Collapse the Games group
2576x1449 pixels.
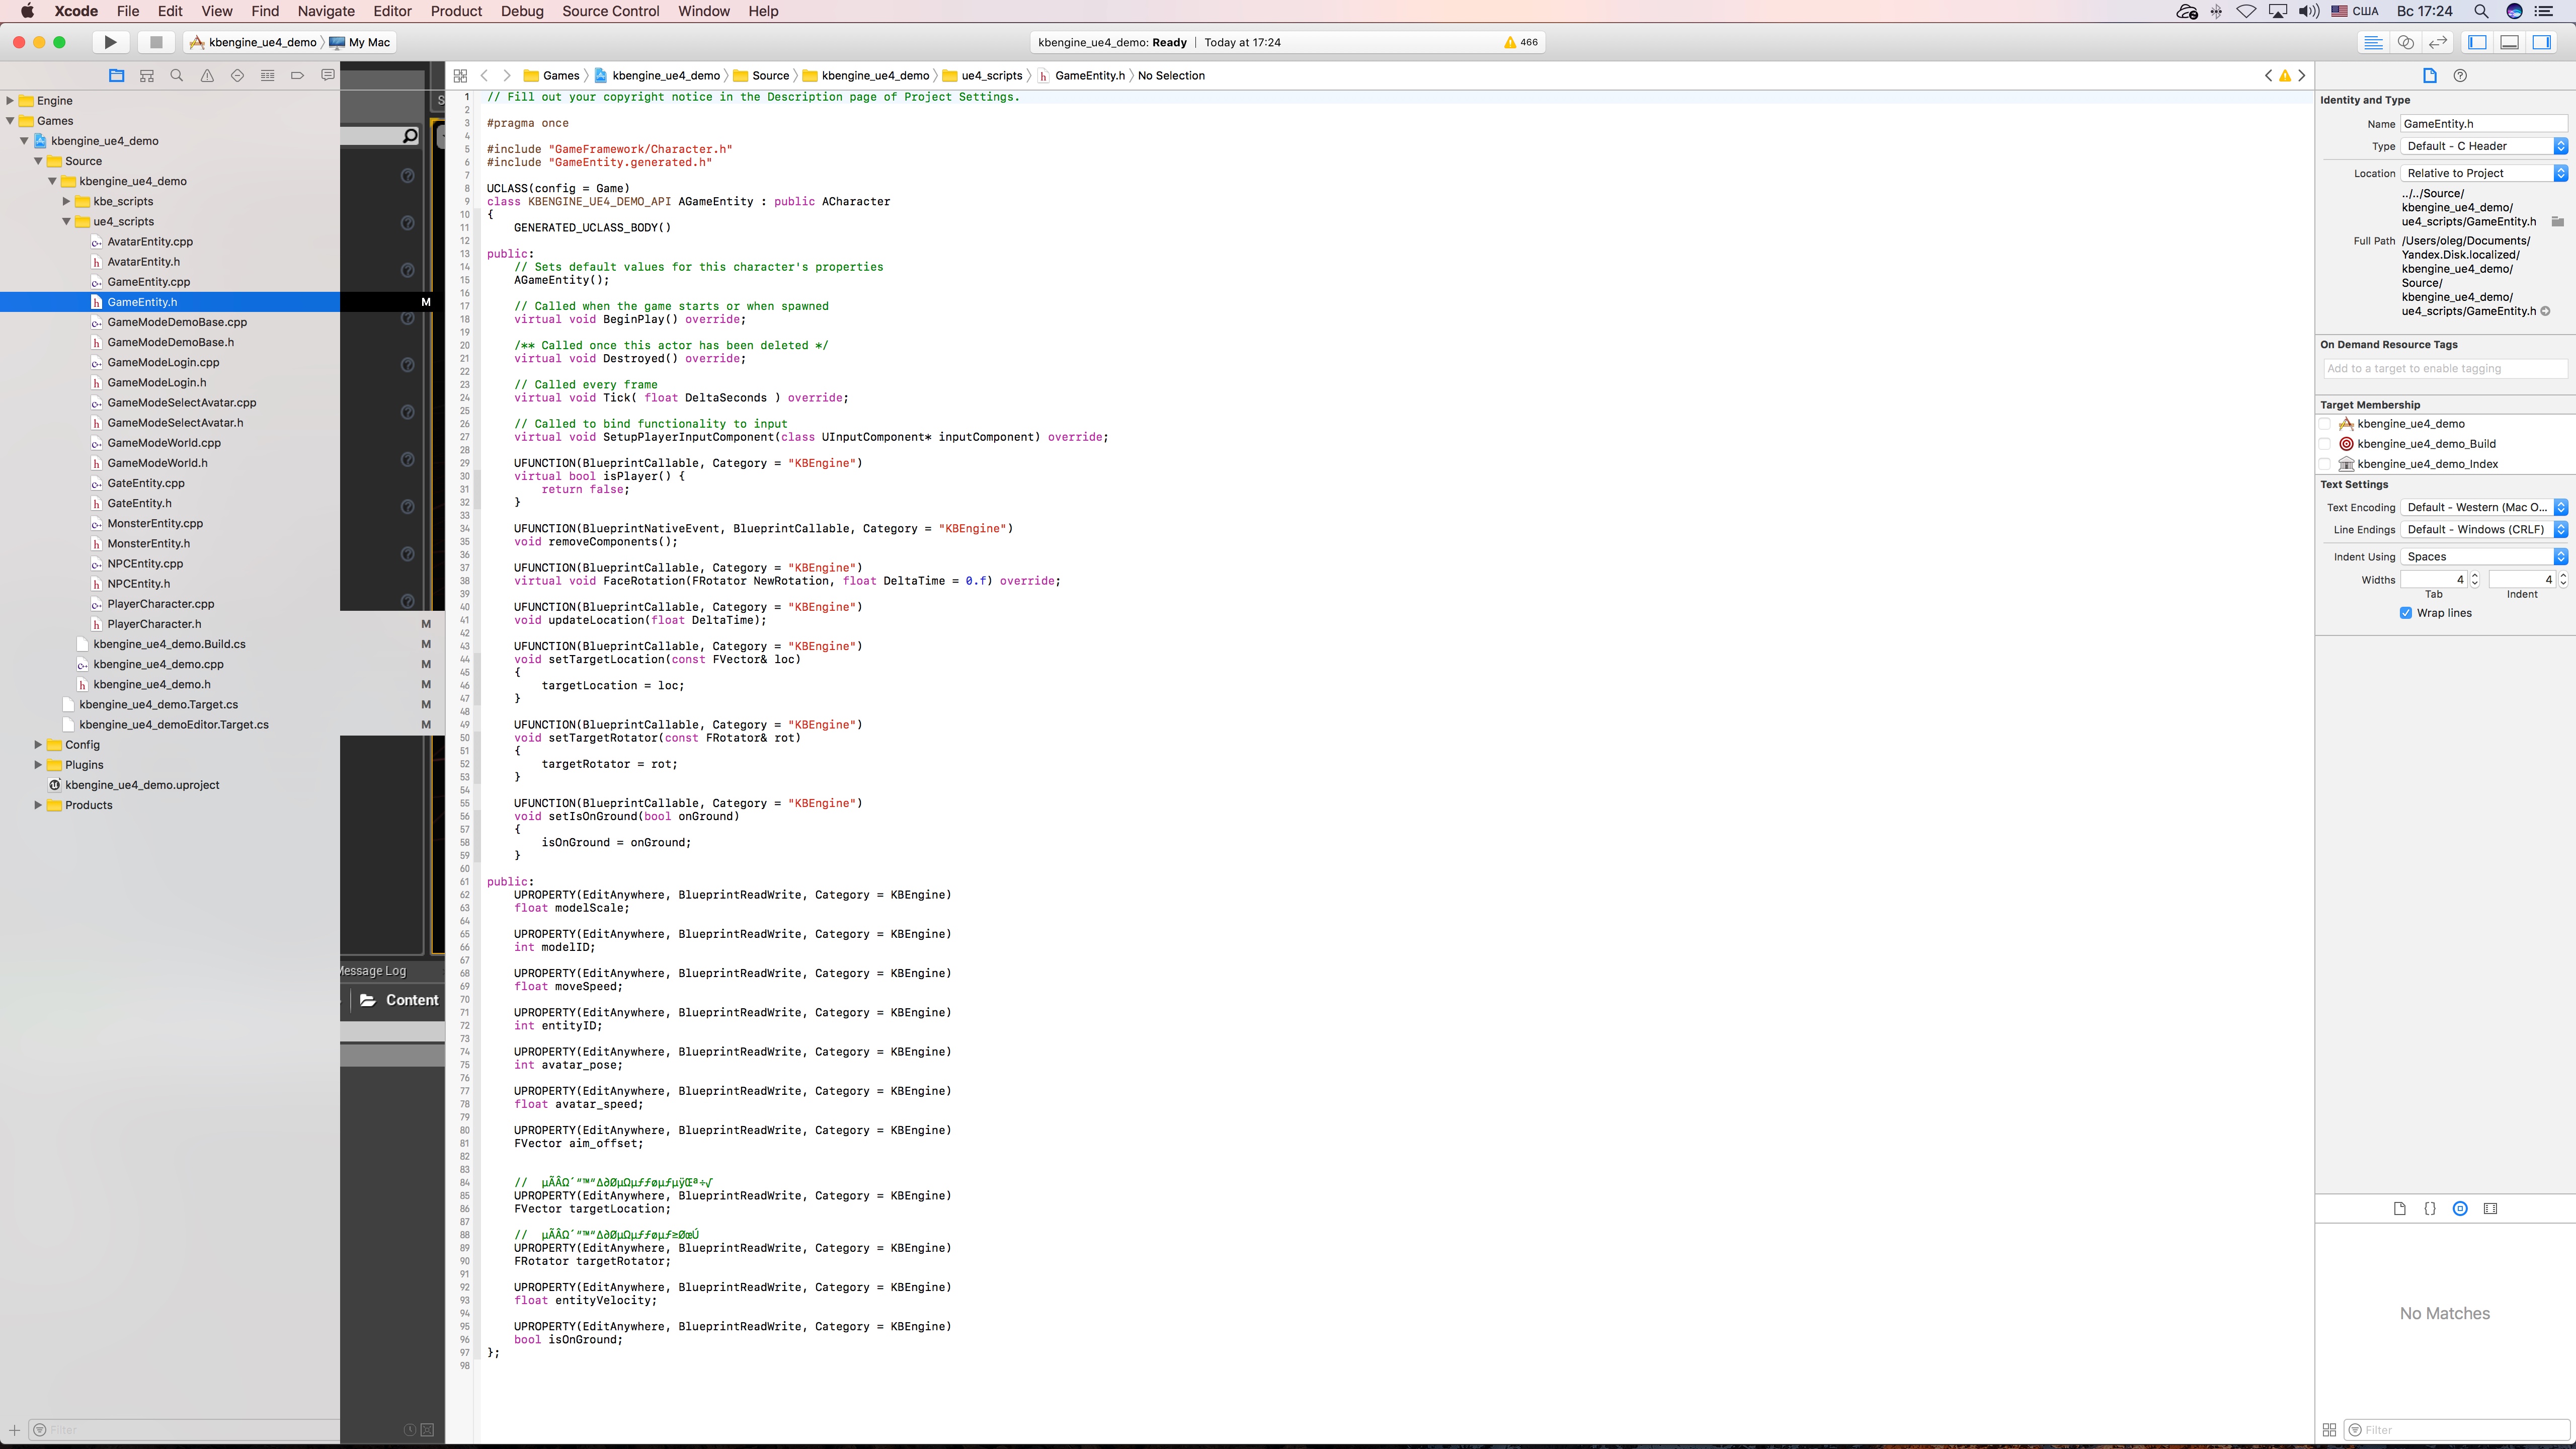[x=10, y=121]
